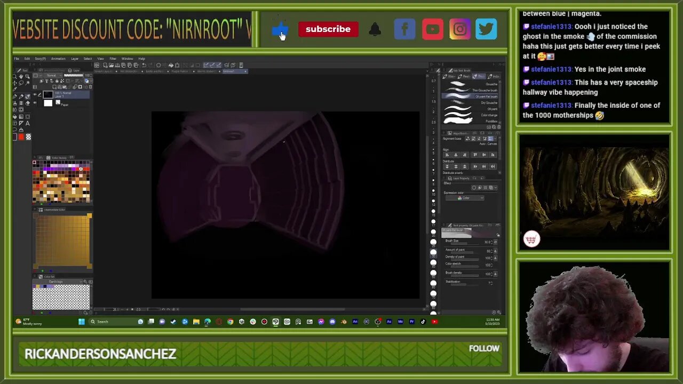Image resolution: width=683 pixels, height=384 pixels.
Task: Switch to the Watercolor brush tab
Action: pyautogui.click(x=449, y=76)
